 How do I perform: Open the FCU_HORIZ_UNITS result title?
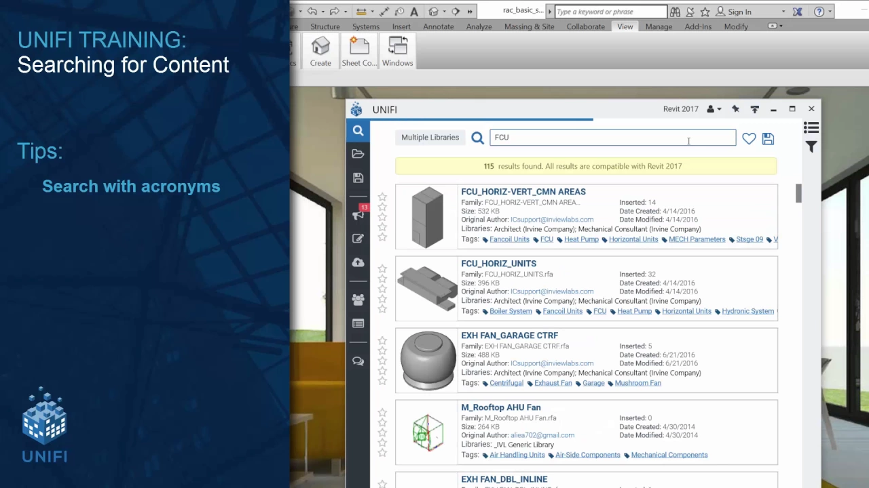(499, 264)
